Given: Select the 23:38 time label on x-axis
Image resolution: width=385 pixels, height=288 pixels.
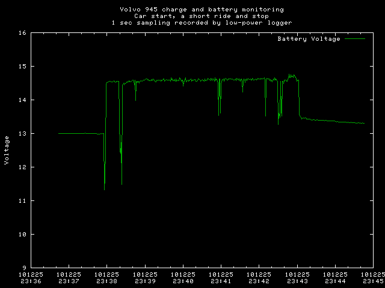Looking at the screenshot, I should 106,281.
